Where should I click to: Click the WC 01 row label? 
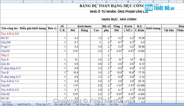pos(5,38)
